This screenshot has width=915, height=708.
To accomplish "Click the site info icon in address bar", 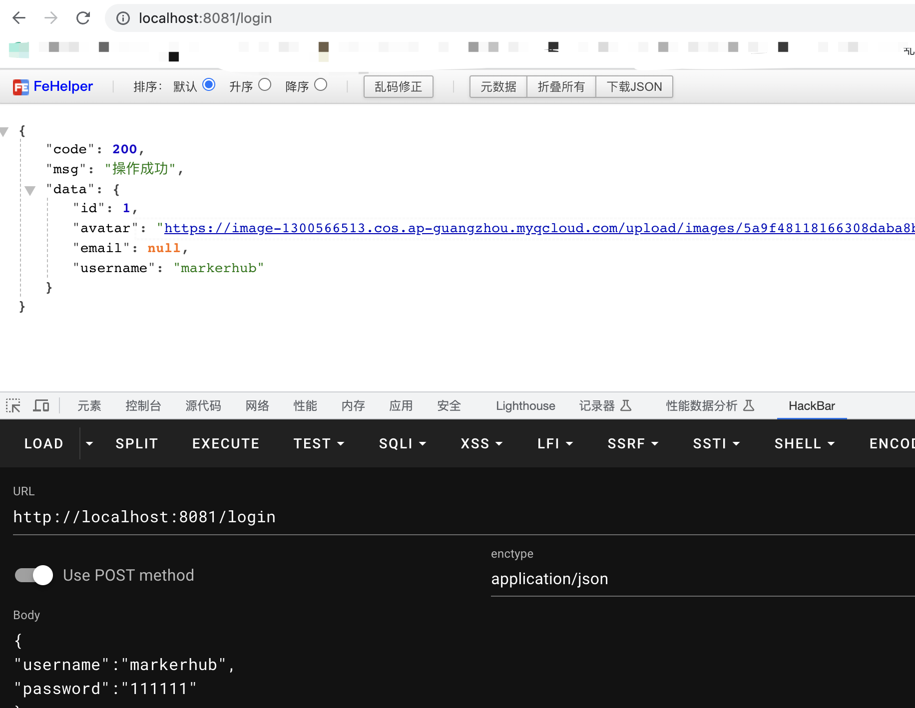I will click(x=123, y=18).
